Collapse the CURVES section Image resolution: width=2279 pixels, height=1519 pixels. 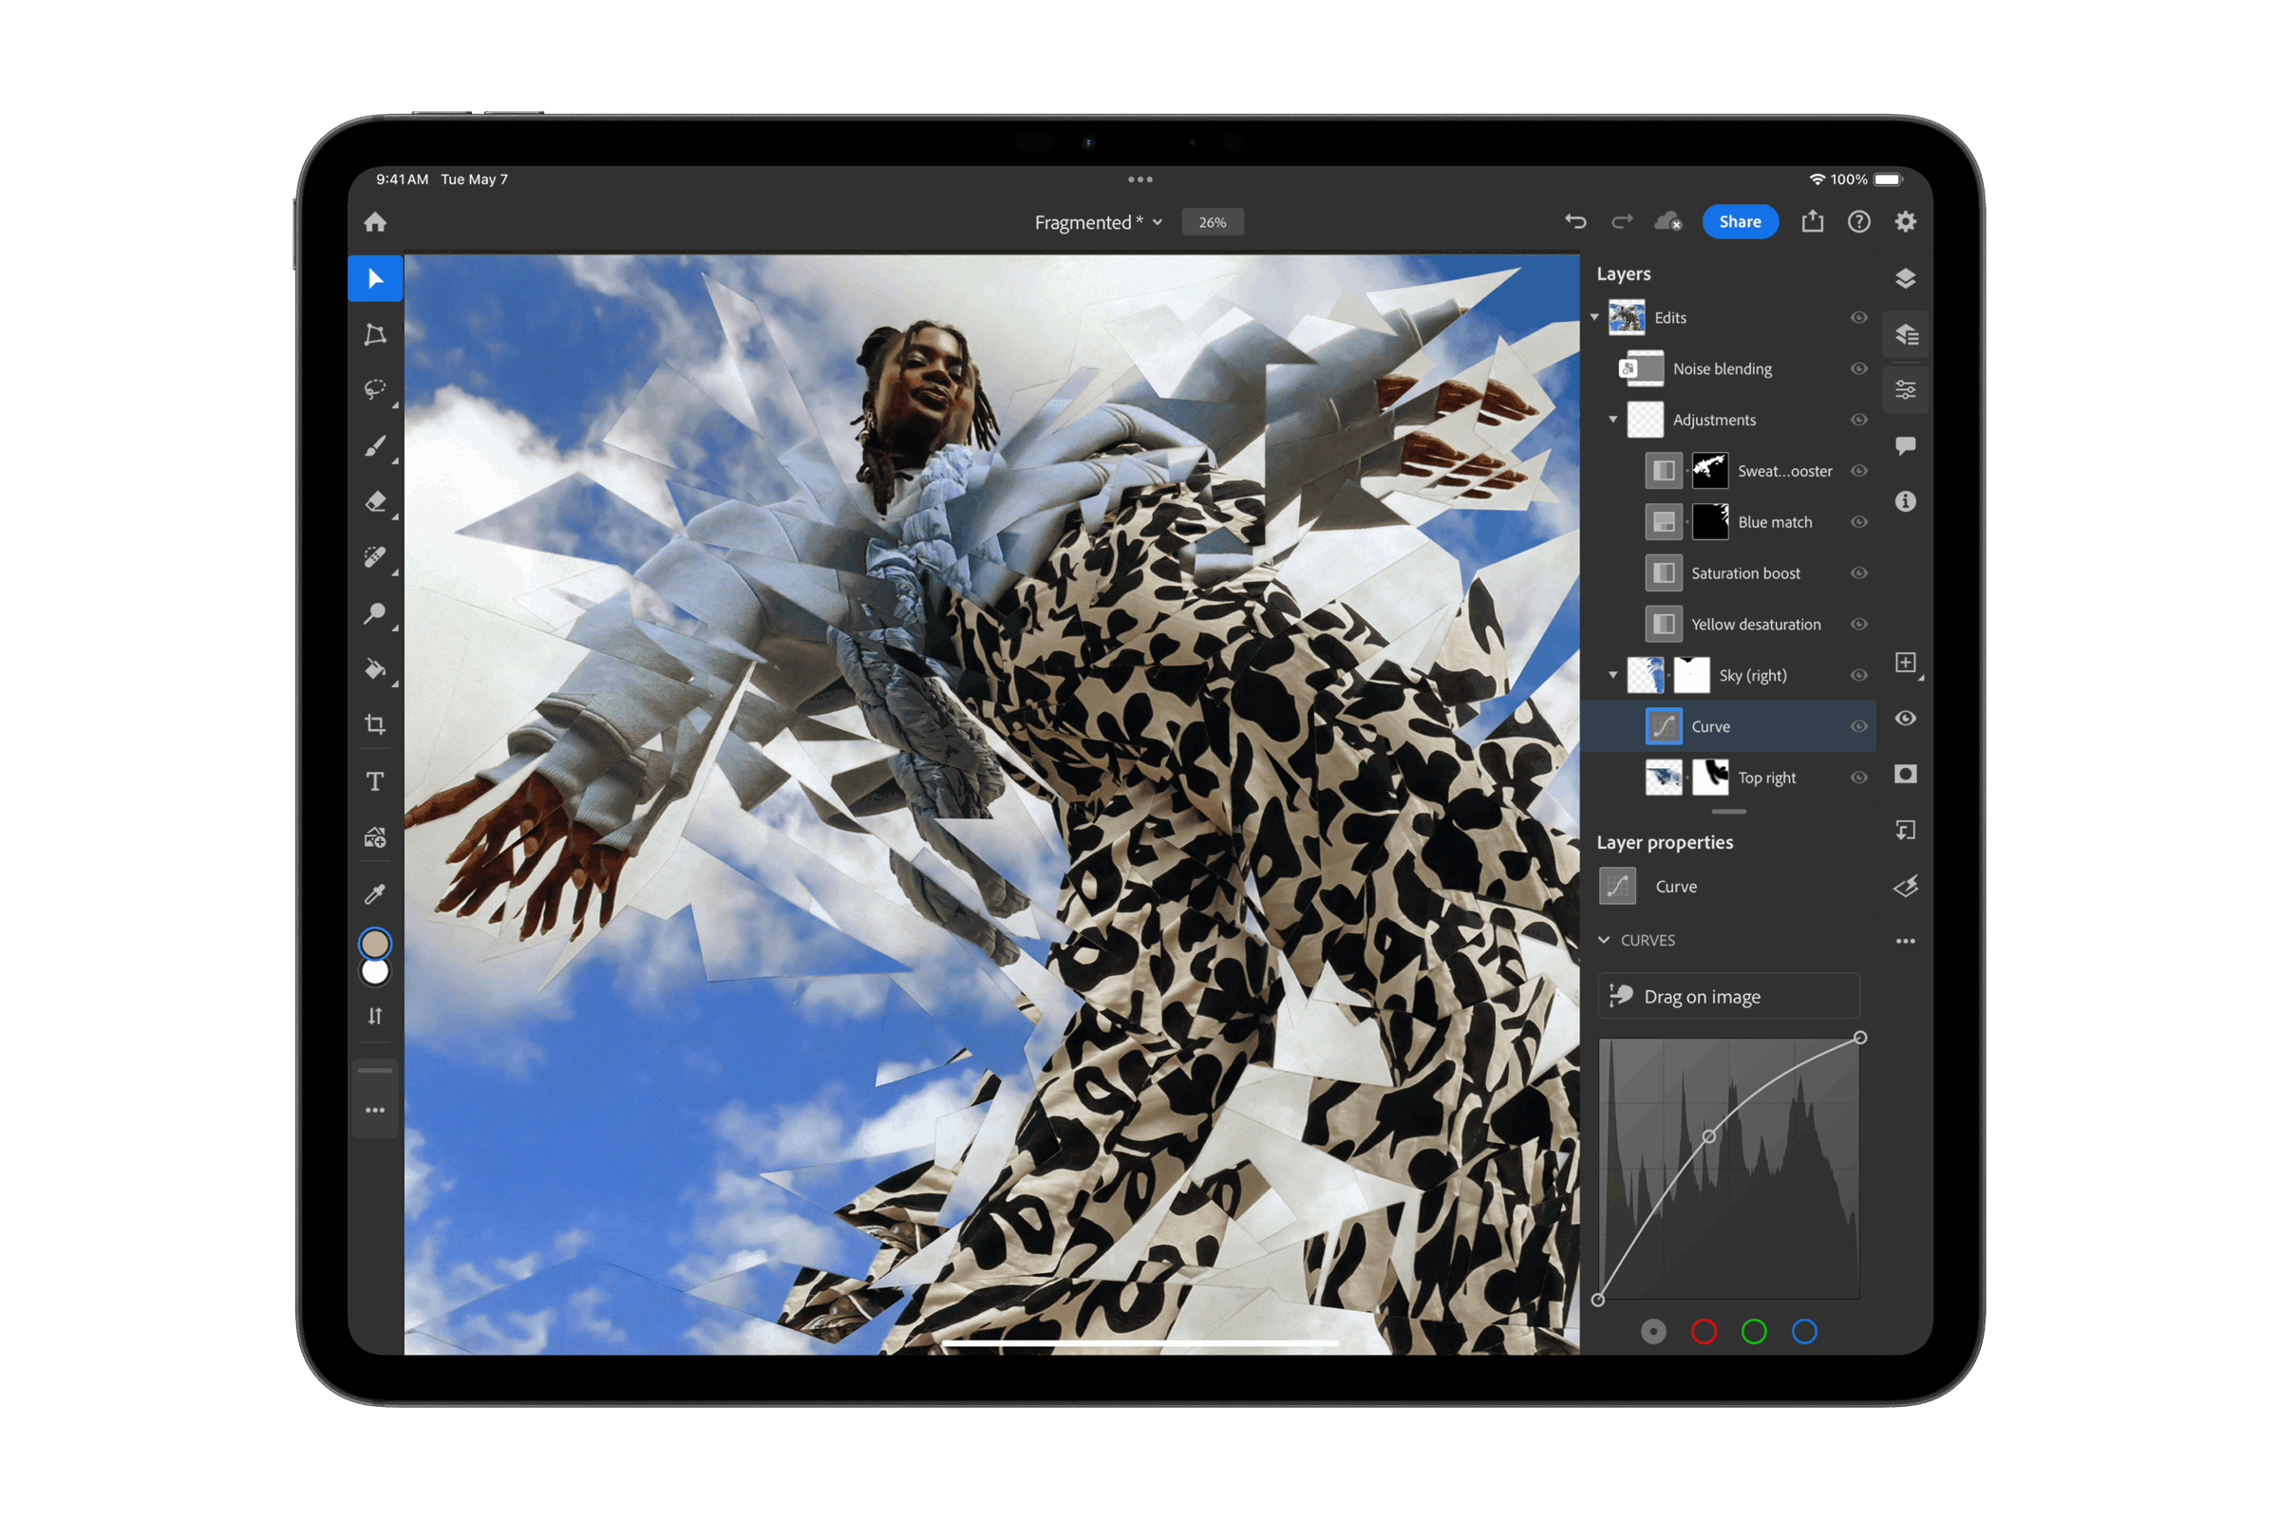pos(1605,941)
